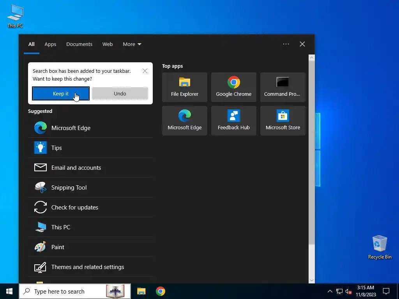Screen dimensions: 399x299
Task: Select Recycle Bin on desktop
Action: (x=380, y=247)
